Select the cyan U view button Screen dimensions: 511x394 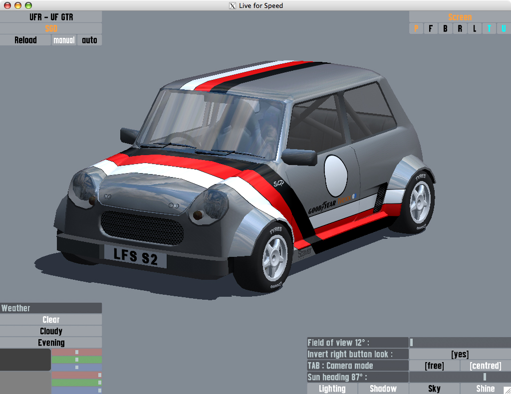point(504,28)
